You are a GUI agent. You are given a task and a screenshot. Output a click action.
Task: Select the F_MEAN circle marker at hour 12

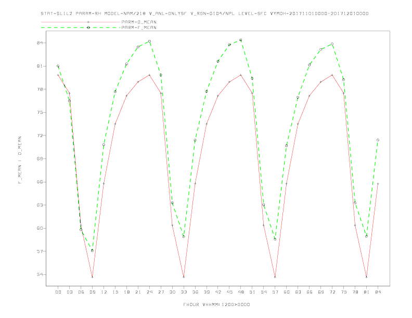pos(104,144)
